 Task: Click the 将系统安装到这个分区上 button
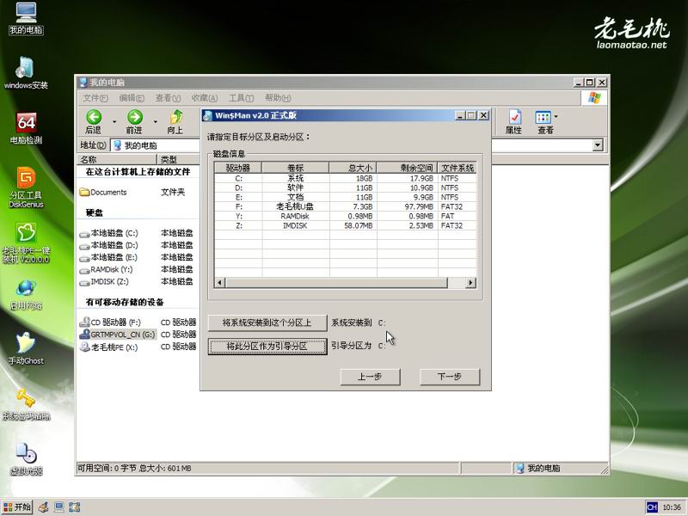pyautogui.click(x=267, y=323)
